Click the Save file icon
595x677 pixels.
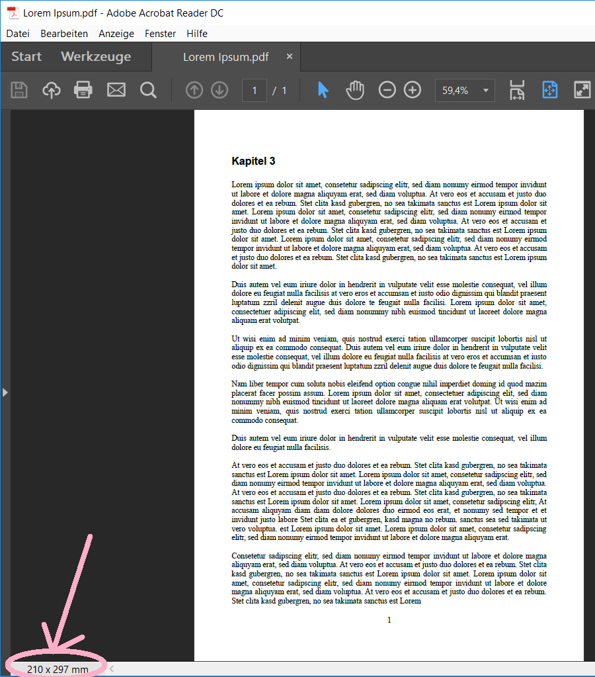pyautogui.click(x=19, y=90)
